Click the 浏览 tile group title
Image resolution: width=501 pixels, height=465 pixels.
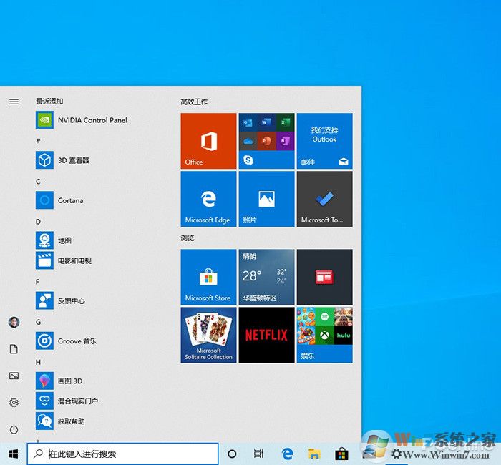coord(188,238)
